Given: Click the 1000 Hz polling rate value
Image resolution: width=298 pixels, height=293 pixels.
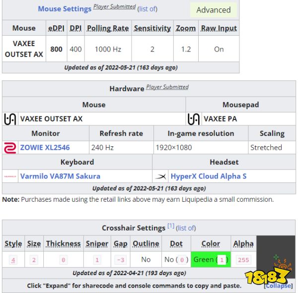Looking at the screenshot, I should (108, 49).
